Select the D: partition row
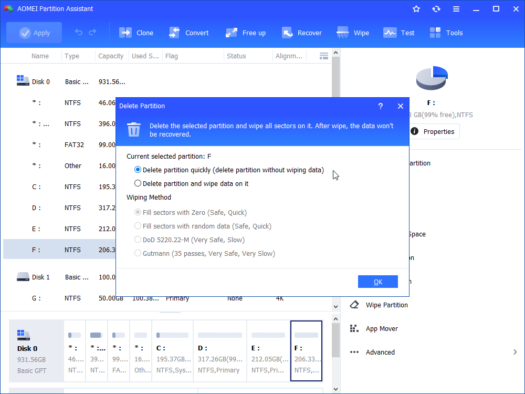 59,208
